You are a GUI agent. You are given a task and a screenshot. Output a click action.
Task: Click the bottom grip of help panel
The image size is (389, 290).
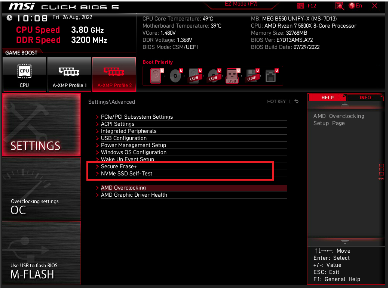(x=344, y=242)
